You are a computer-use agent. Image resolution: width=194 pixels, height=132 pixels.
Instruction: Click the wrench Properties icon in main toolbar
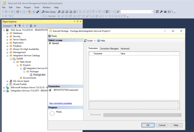(161, 12)
